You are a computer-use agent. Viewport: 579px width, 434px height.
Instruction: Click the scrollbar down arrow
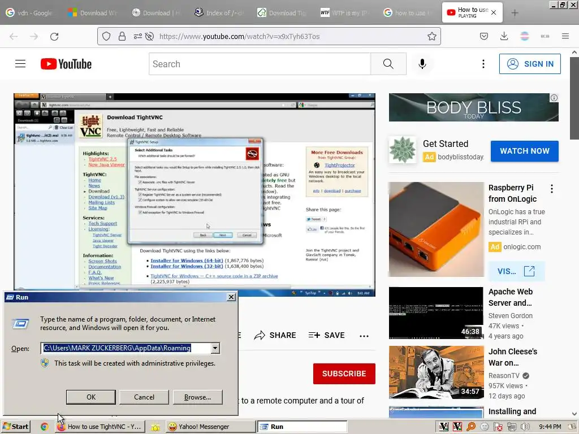click(x=574, y=414)
